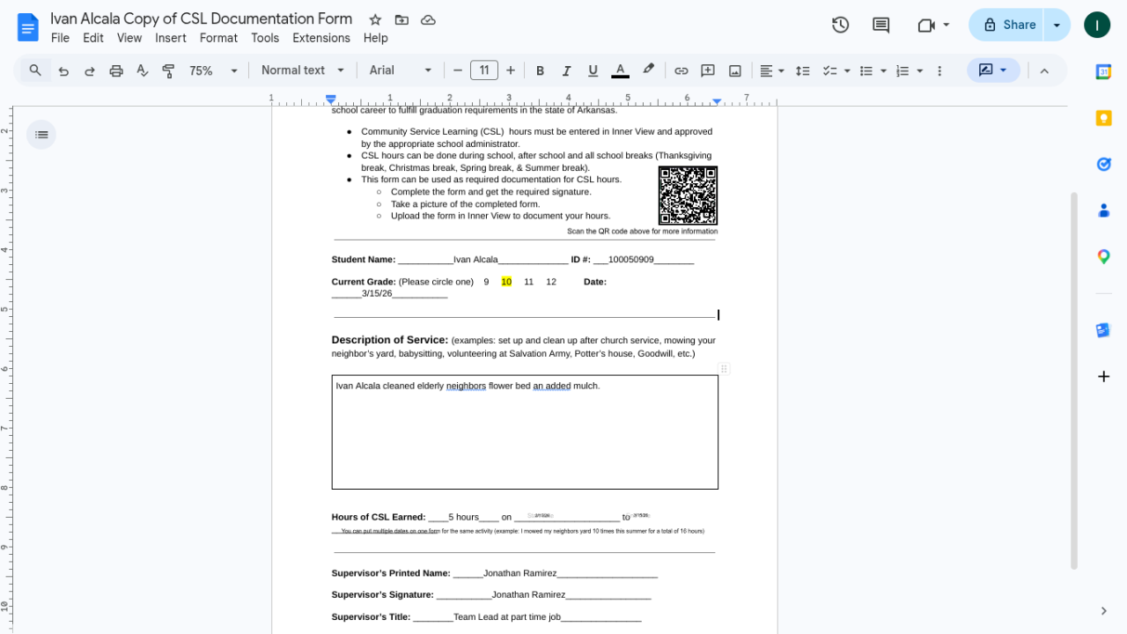
Task: Open the Arial font dropdown
Action: [x=401, y=70]
